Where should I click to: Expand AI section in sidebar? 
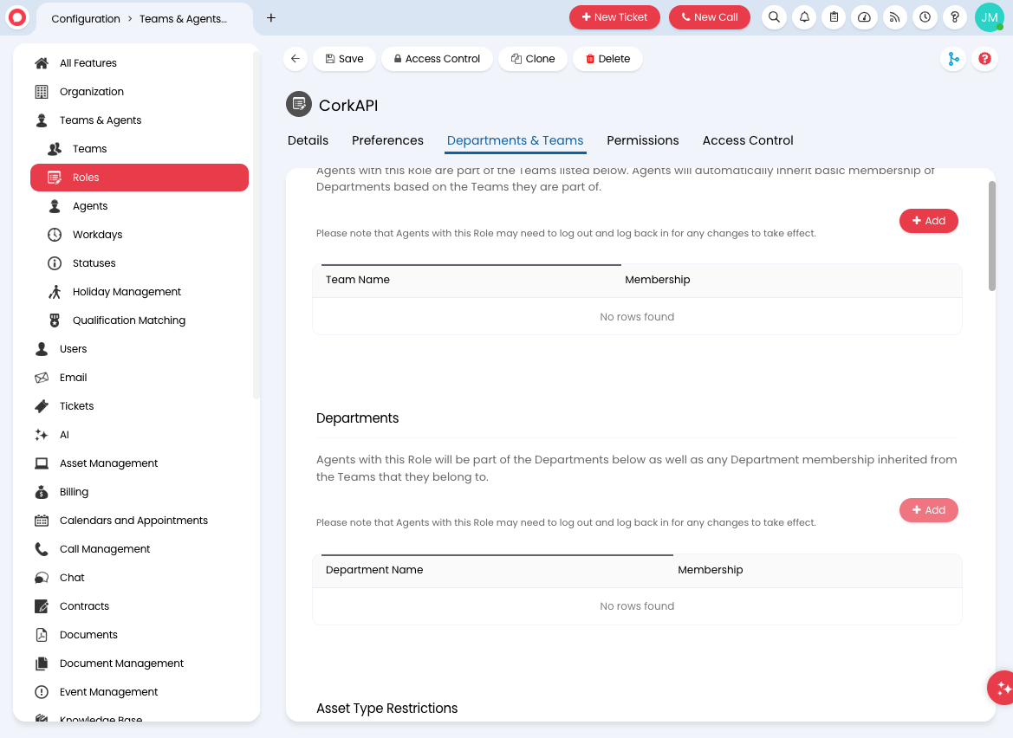pos(139,435)
